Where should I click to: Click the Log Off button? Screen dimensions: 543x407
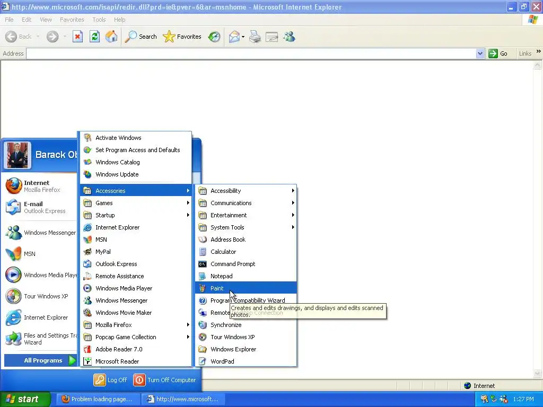pos(110,379)
